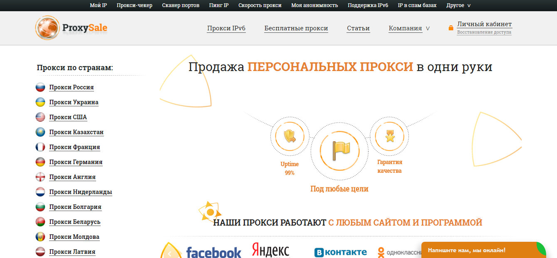Click the orange lock icon

tap(451, 28)
